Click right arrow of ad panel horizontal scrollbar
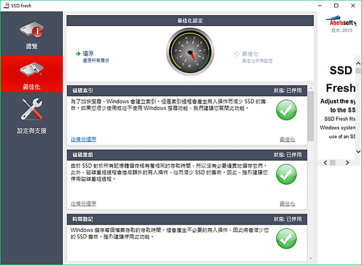The height and width of the screenshot is (265, 362). tap(347, 163)
